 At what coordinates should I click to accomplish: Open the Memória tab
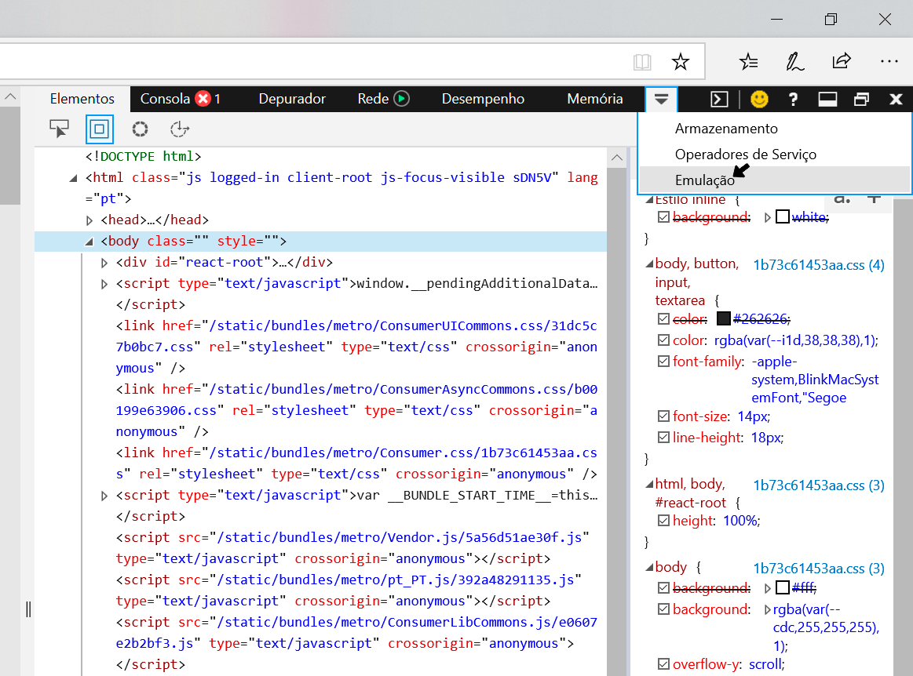[594, 99]
